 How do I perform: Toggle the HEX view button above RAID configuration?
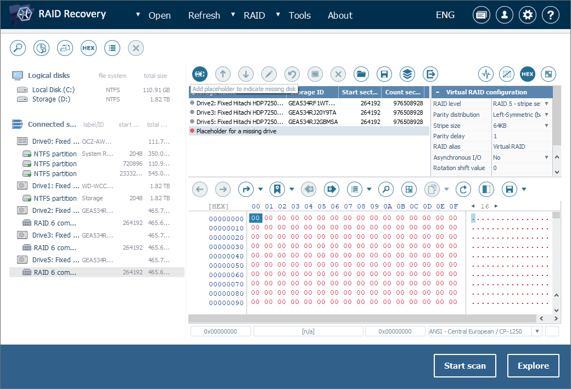528,74
